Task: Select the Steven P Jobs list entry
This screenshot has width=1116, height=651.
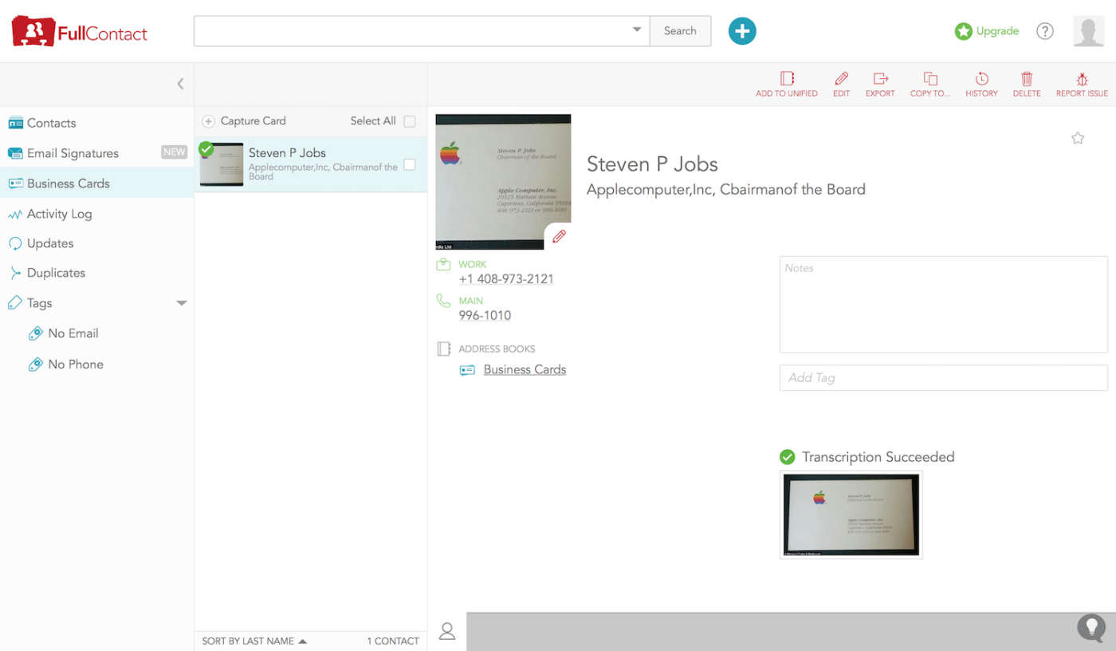Action: 311,164
